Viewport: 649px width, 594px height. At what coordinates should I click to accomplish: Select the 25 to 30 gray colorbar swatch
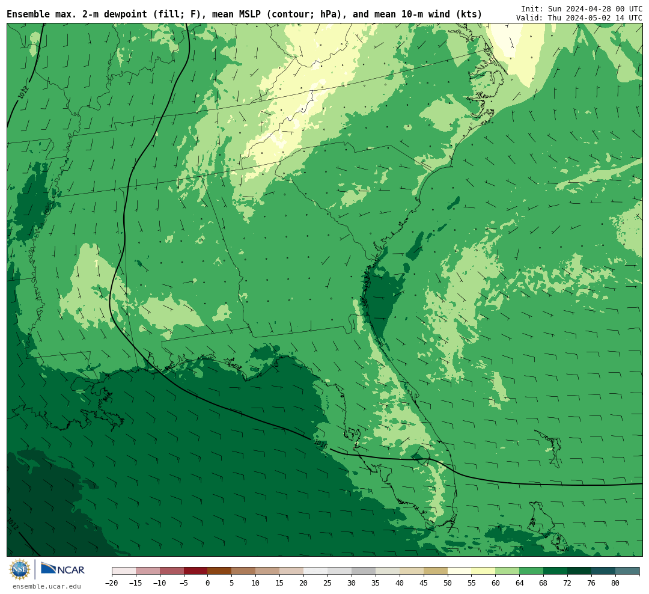pyautogui.click(x=340, y=571)
